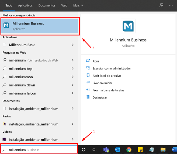Click the shield icon for run as administrator
Screen dimensions: 177x154
click(x=88, y=68)
